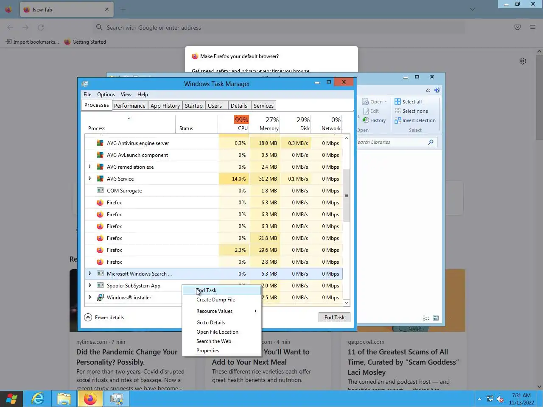Expand the Microsoft Windows Search process group
The width and height of the screenshot is (543, 407).
pos(90,274)
